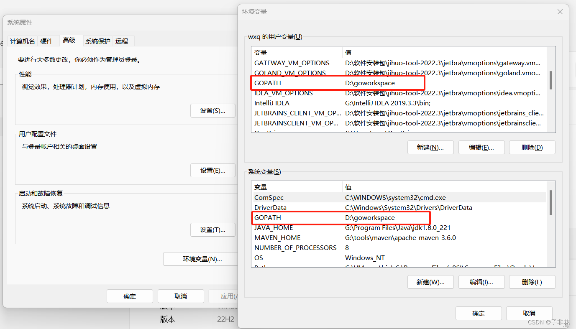Click the G:\tools\maven\apache-maven-3.6.0 value
576x329 pixels.
[x=400, y=237]
